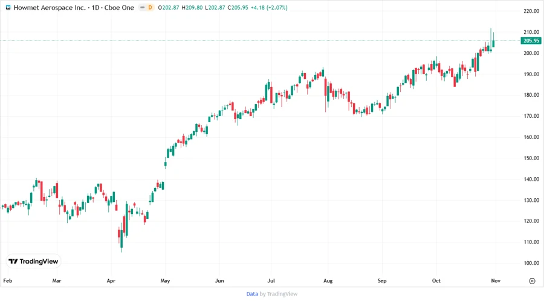This screenshot has width=544, height=301.
Task: Click the 130.00 price axis label
Action: (x=531, y=200)
